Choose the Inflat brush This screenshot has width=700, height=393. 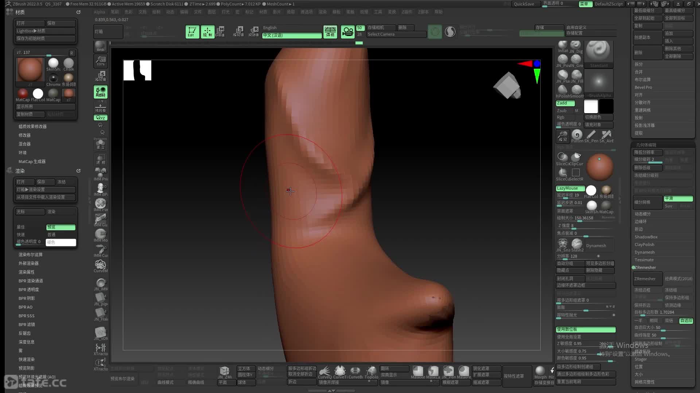click(x=563, y=47)
